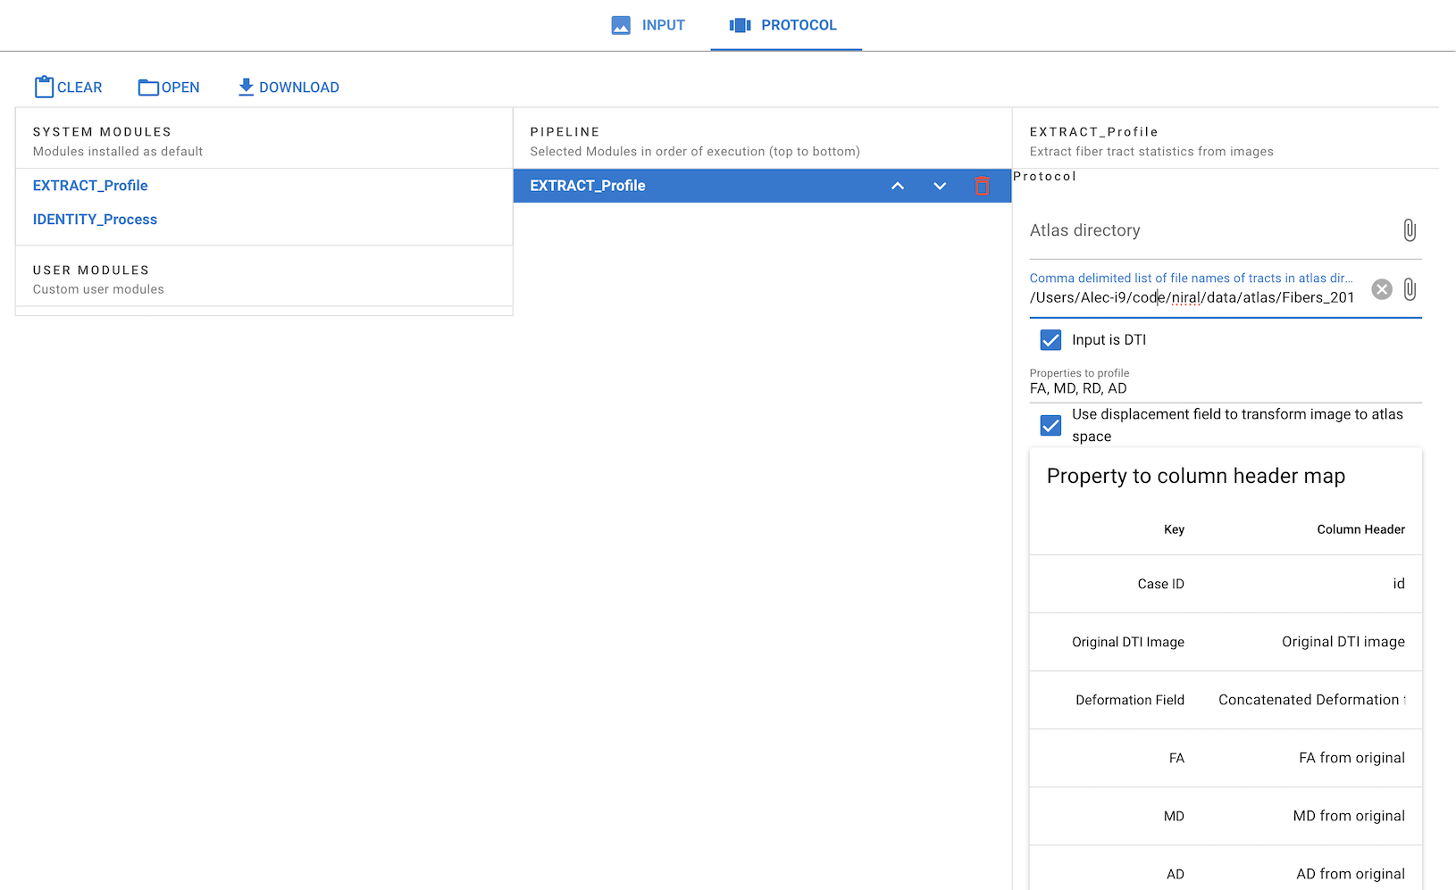Attach file for Atlas directory paperclip

1410,230
